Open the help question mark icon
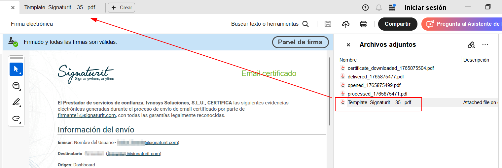Image resolution: width=502 pixels, height=168 pixels. 365,8
